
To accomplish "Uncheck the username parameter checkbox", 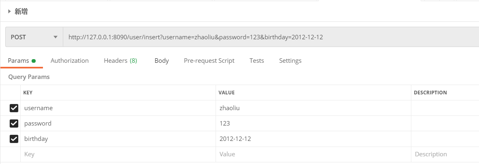I will click(14, 108).
